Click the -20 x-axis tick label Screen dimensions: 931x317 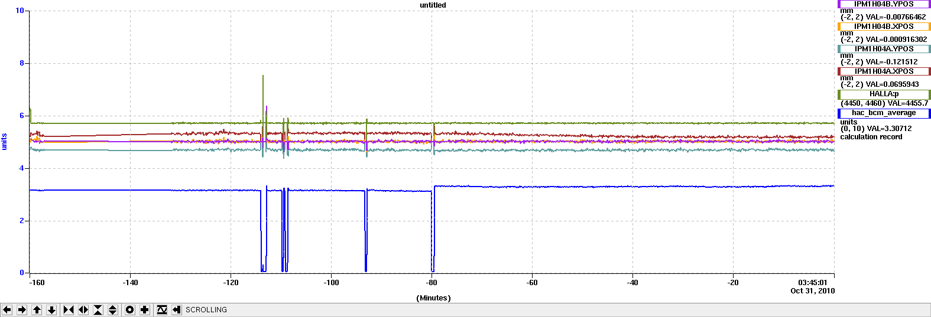click(733, 283)
